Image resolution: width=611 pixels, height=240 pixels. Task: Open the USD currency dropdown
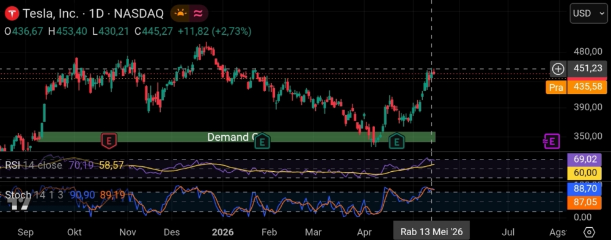pos(588,13)
